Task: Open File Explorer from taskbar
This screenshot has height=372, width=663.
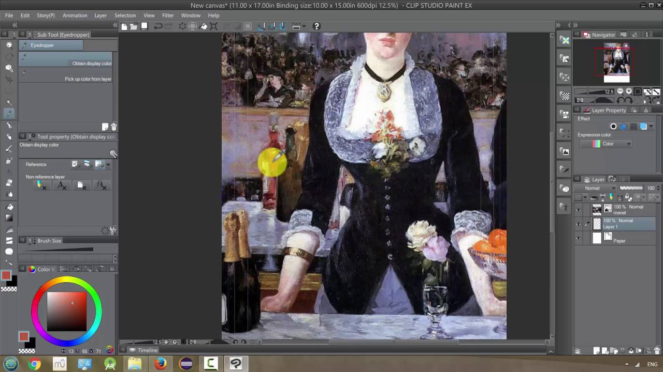Action: pos(135,364)
